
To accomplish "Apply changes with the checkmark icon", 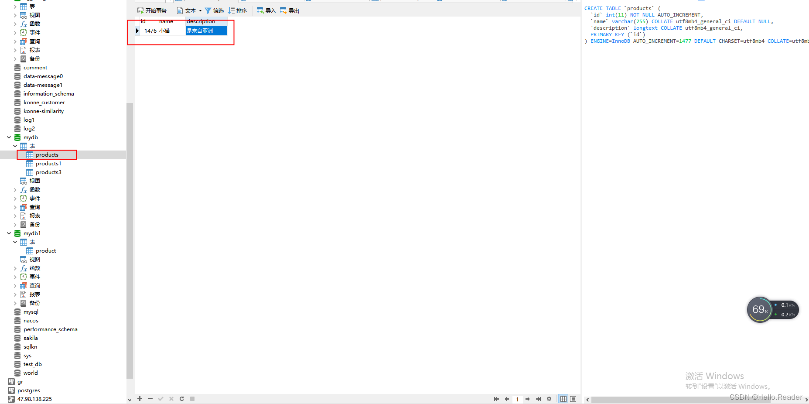I will tap(160, 398).
